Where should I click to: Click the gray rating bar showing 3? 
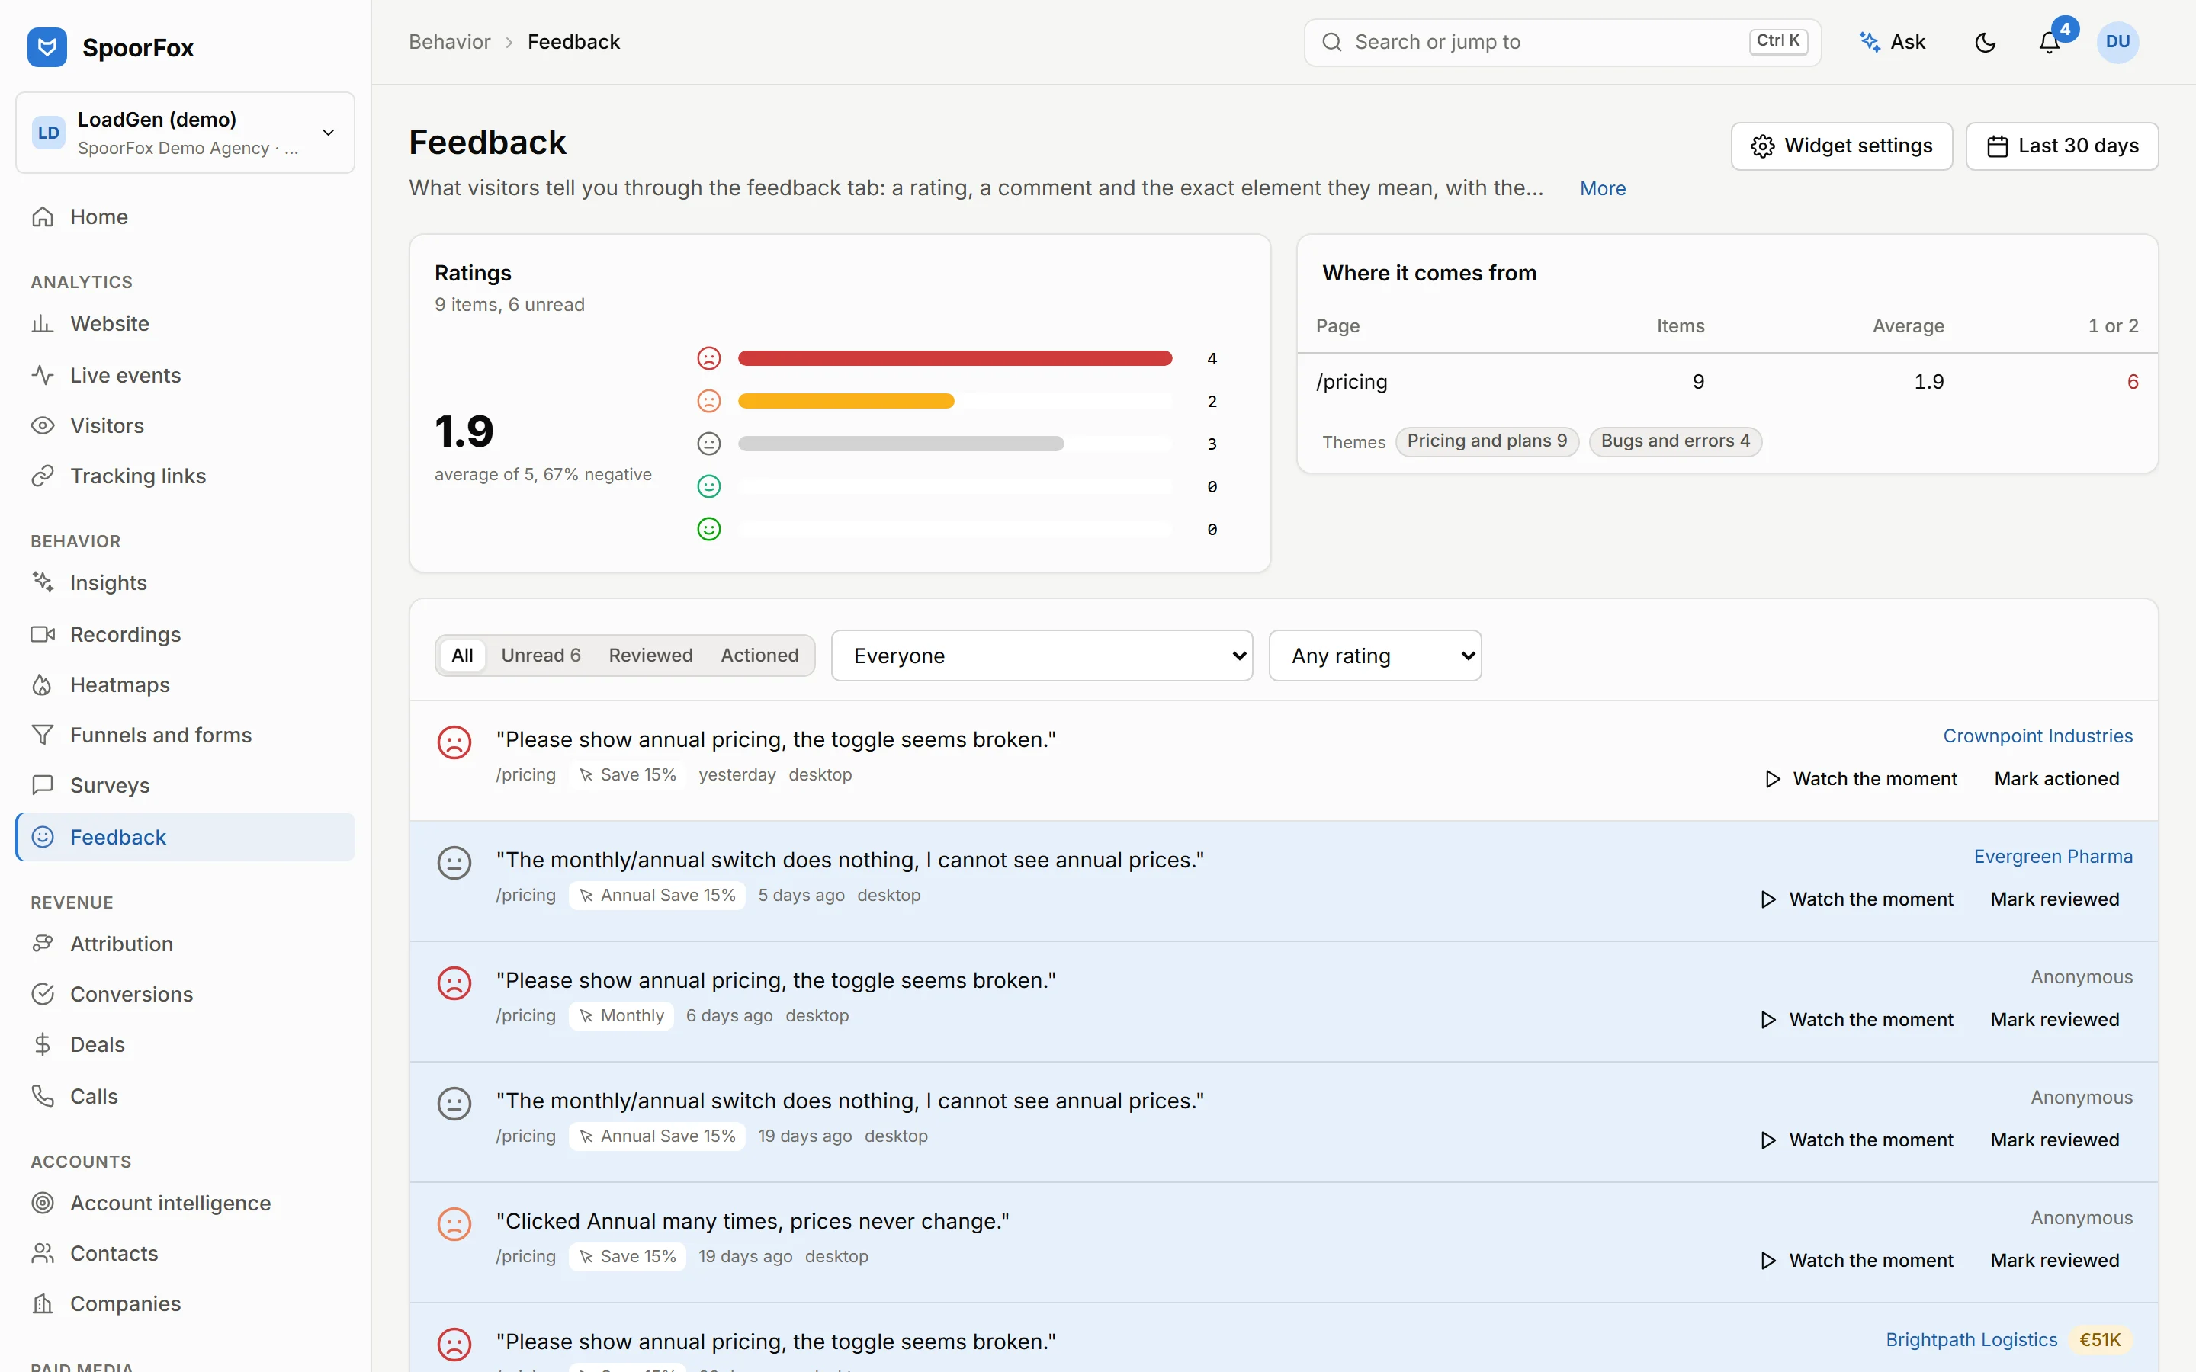tap(901, 444)
